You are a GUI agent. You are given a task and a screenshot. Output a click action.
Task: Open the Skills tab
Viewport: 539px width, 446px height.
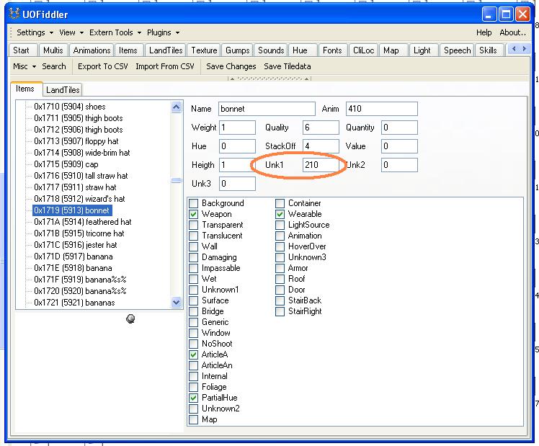point(488,50)
